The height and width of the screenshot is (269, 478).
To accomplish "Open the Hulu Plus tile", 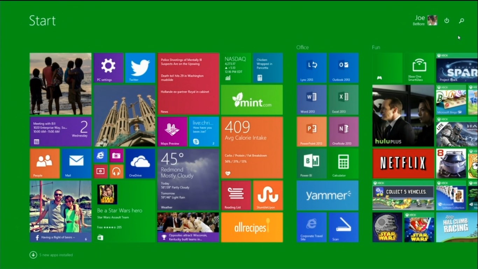I will [403, 116].
